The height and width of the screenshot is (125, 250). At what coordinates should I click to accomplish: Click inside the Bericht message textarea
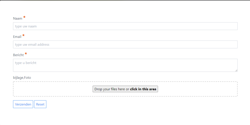[x=125, y=65]
